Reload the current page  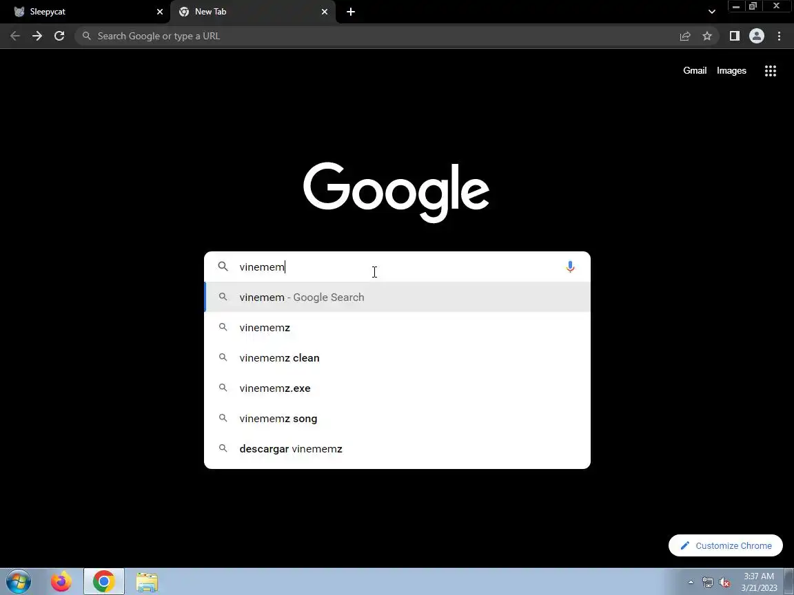(59, 36)
